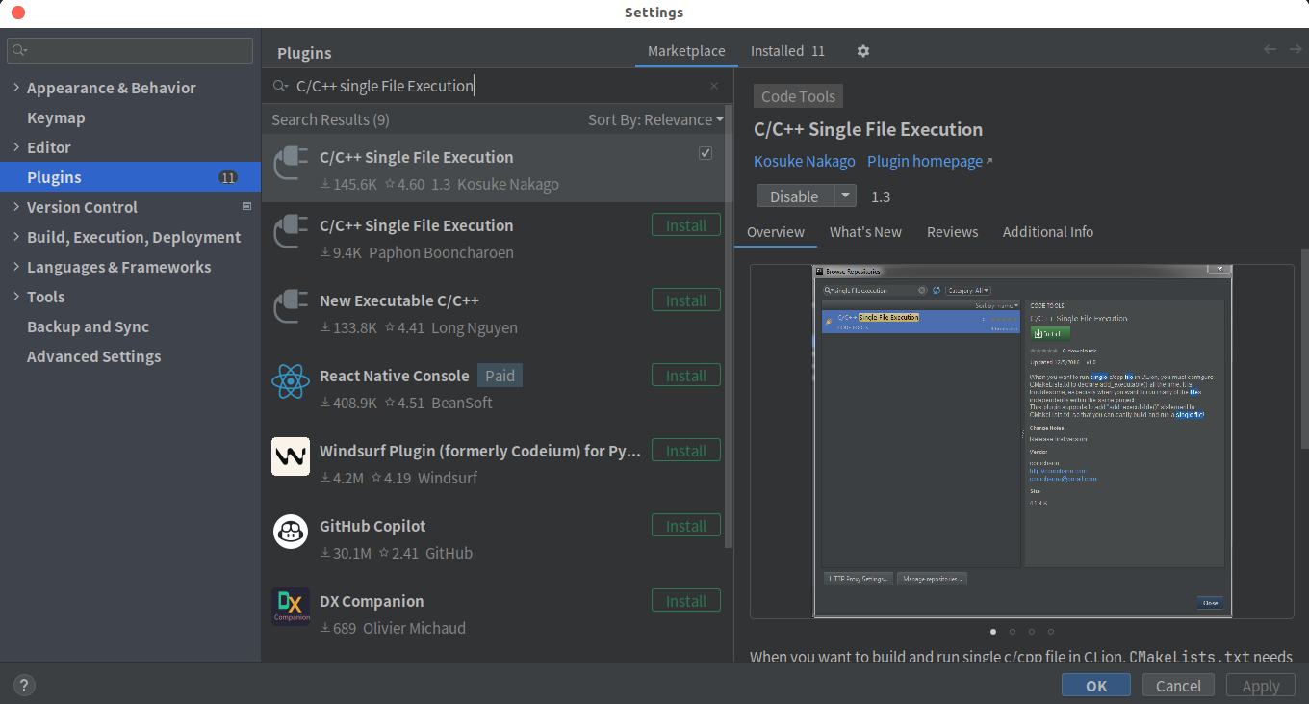Open the What's New tab
This screenshot has height=704, width=1309.
[865, 232]
